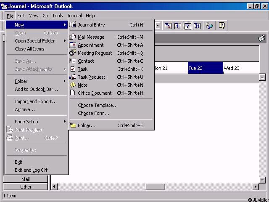The height and width of the screenshot is (202, 269).
Task: Click the vertical scrollbar up arrow
Action: 262,77
